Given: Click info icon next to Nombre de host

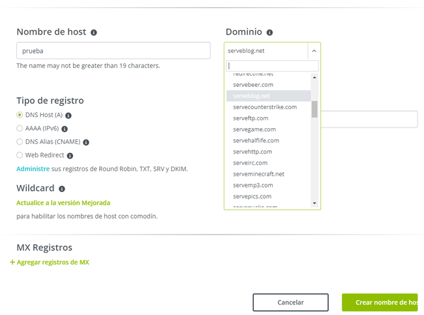Looking at the screenshot, I should tap(94, 32).
